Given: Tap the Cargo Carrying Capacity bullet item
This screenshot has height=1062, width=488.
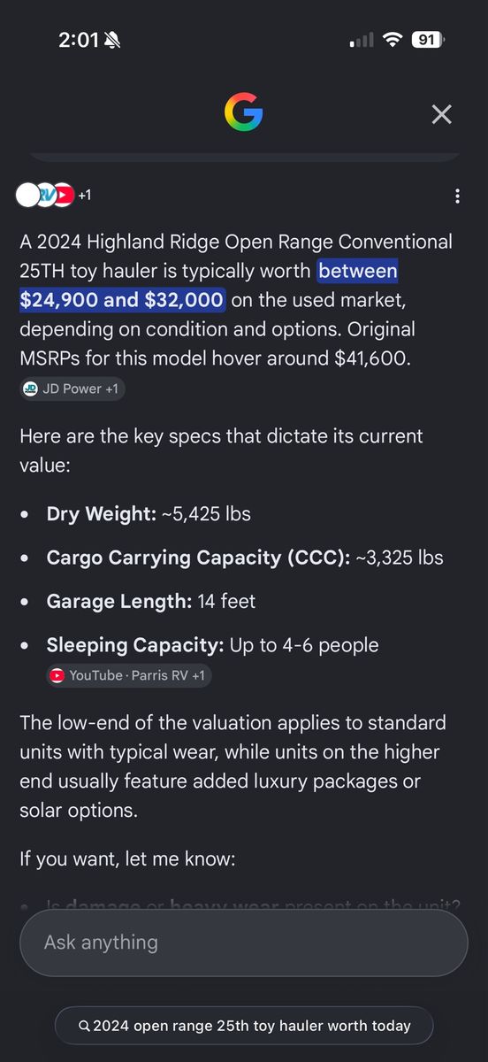Looking at the screenshot, I should tap(232, 558).
